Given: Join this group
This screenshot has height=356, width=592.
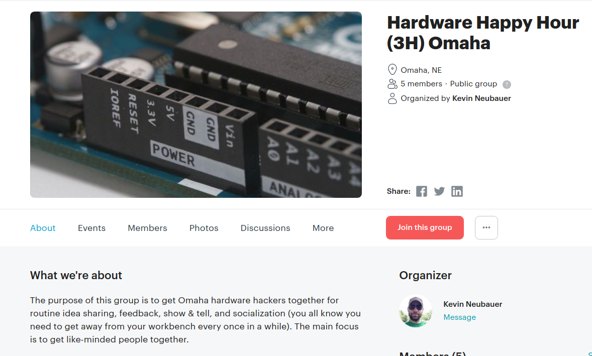Looking at the screenshot, I should 425,227.
